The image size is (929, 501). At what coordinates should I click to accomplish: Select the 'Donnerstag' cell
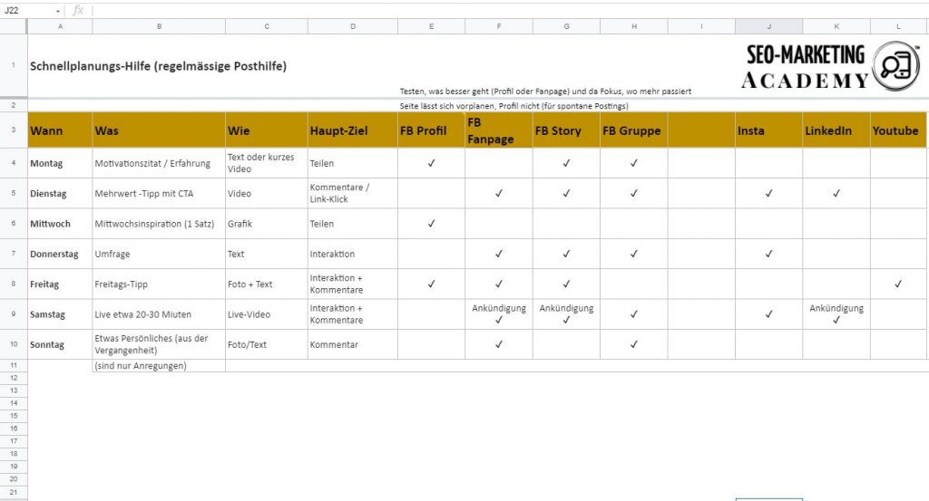coord(60,254)
